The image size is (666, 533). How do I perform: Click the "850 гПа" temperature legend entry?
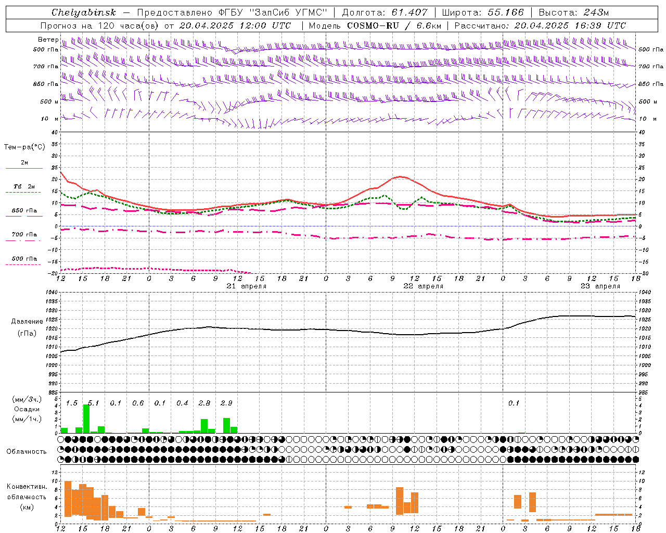(24, 211)
